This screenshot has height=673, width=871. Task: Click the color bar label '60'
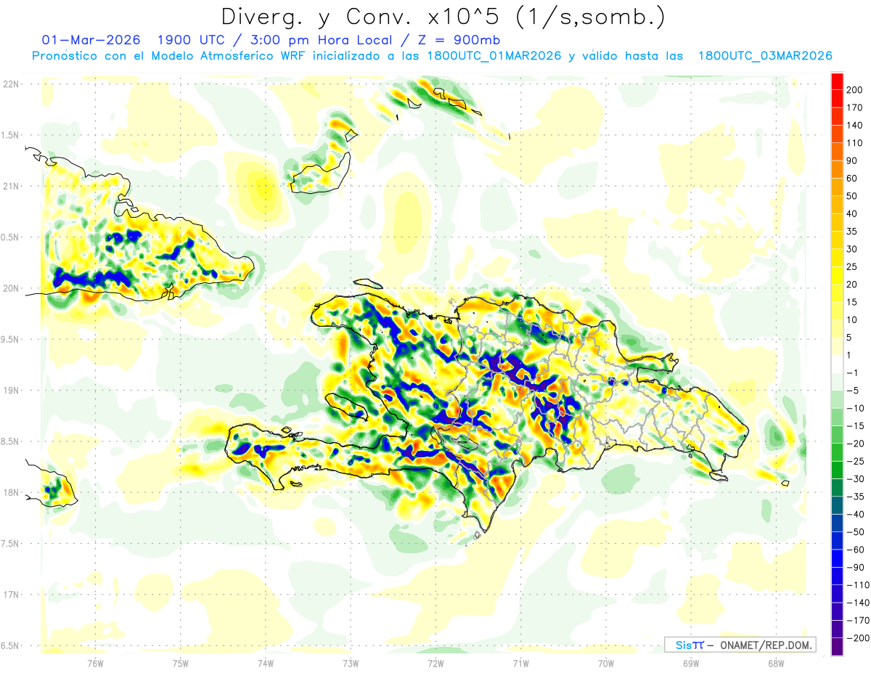point(854,179)
